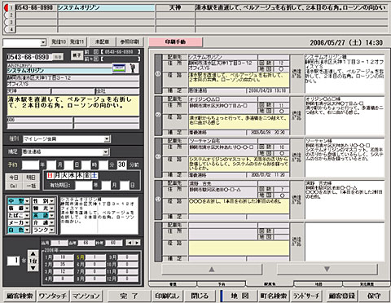Click the left arrow above the monthly counts
The image size is (391, 303).
130,243
